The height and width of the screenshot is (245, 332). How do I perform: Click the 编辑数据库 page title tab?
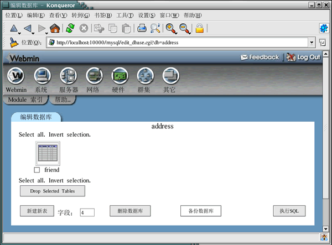[36, 117]
